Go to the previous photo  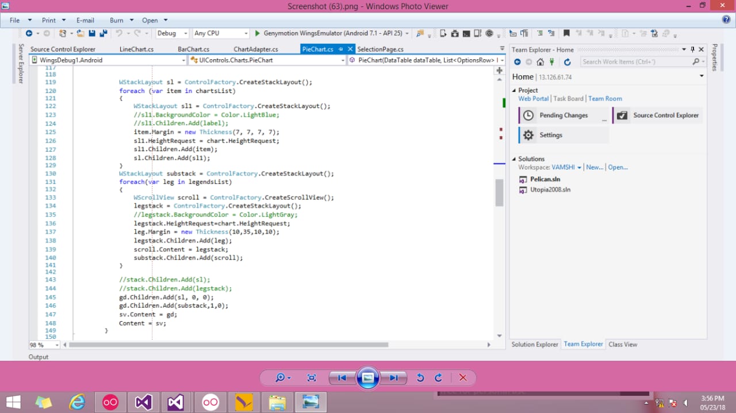pos(342,377)
